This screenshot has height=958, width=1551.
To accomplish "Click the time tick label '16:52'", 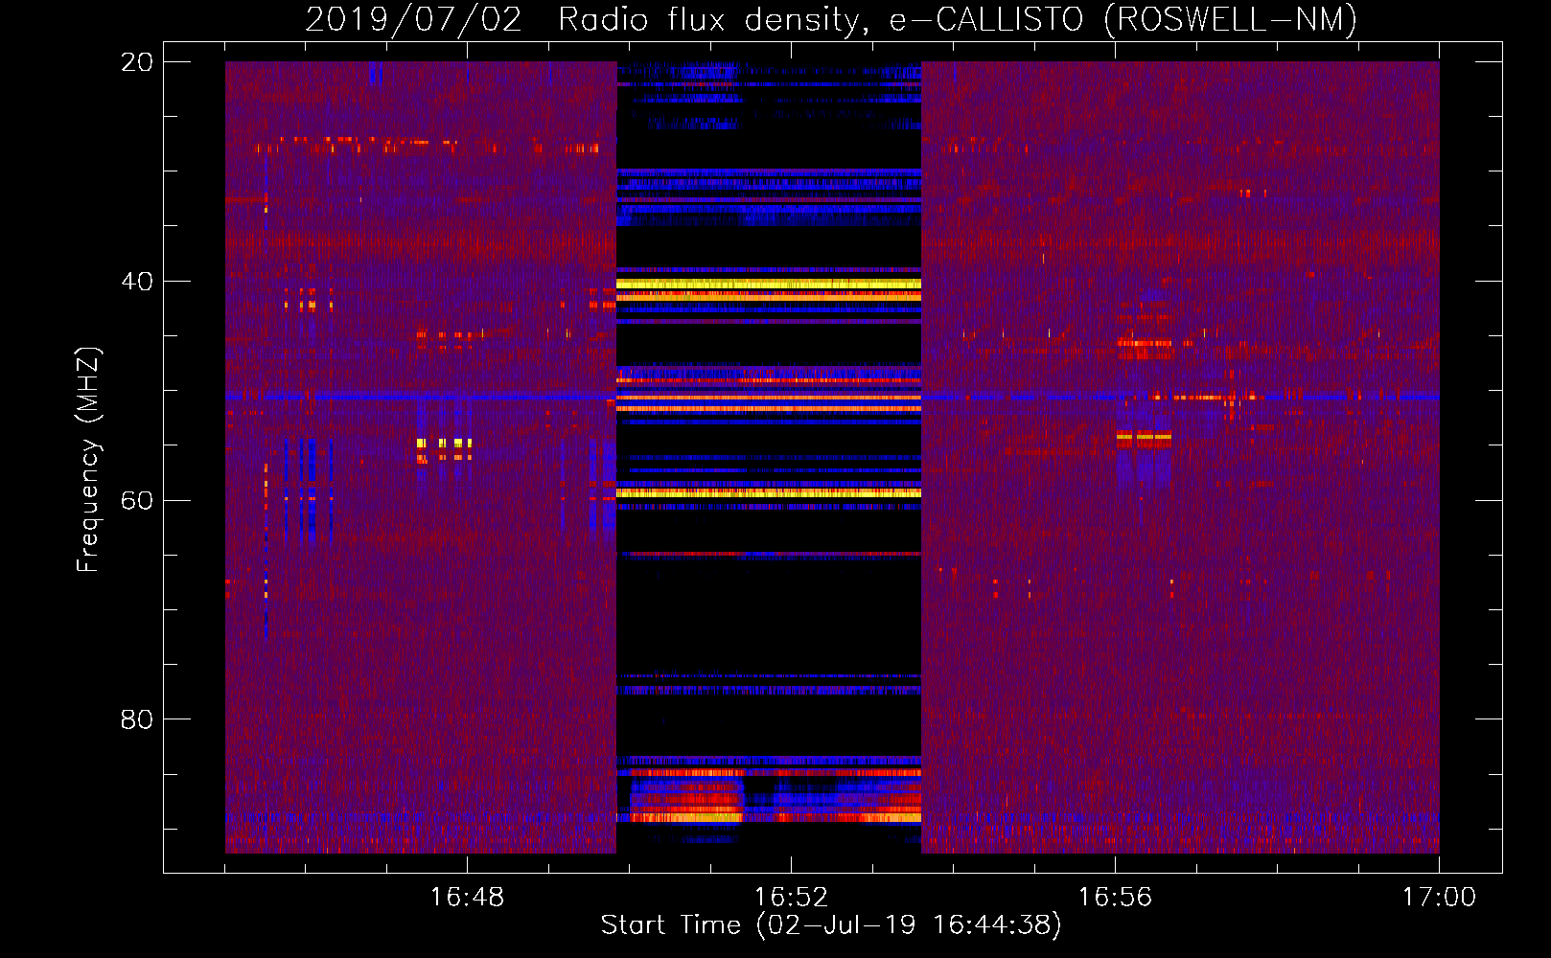I will [x=791, y=898].
